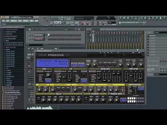Click the blue button in the Trance Gate section
The width and height of the screenshot is (167, 125).
(124, 100)
